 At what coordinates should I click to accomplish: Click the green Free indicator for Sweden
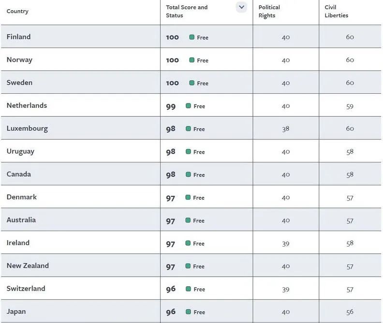point(192,83)
